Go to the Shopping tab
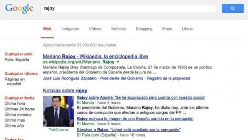 pyautogui.click(x=144, y=29)
